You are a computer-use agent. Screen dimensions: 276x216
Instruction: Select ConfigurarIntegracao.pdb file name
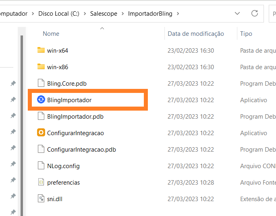(81, 150)
